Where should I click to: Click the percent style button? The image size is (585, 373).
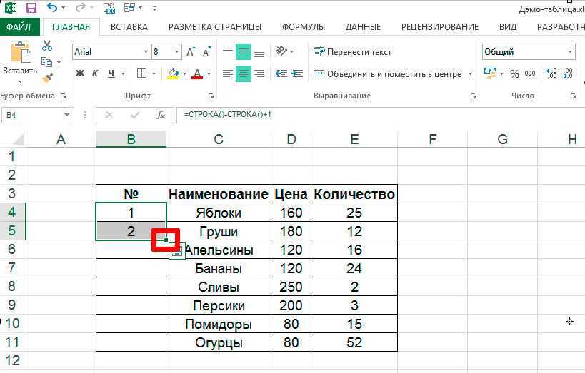click(514, 73)
